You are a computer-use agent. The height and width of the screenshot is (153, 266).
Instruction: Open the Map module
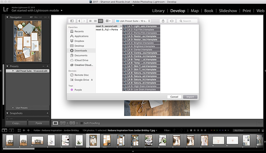tap(194, 11)
